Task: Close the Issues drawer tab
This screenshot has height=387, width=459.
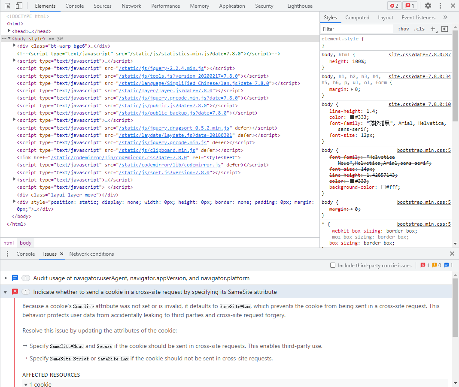Action: click(x=61, y=254)
